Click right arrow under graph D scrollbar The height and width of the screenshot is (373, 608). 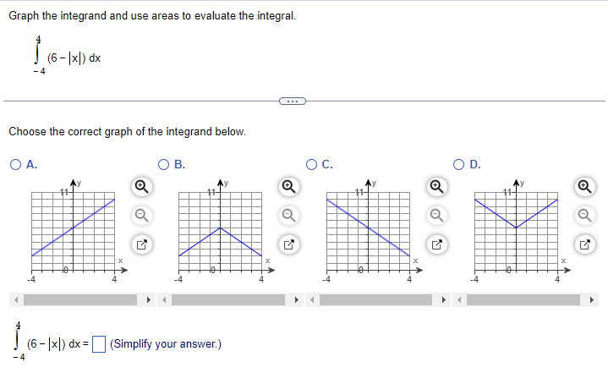591,299
